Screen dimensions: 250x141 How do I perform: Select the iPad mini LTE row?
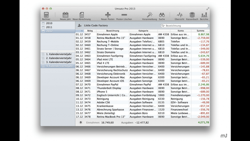tap(142, 59)
